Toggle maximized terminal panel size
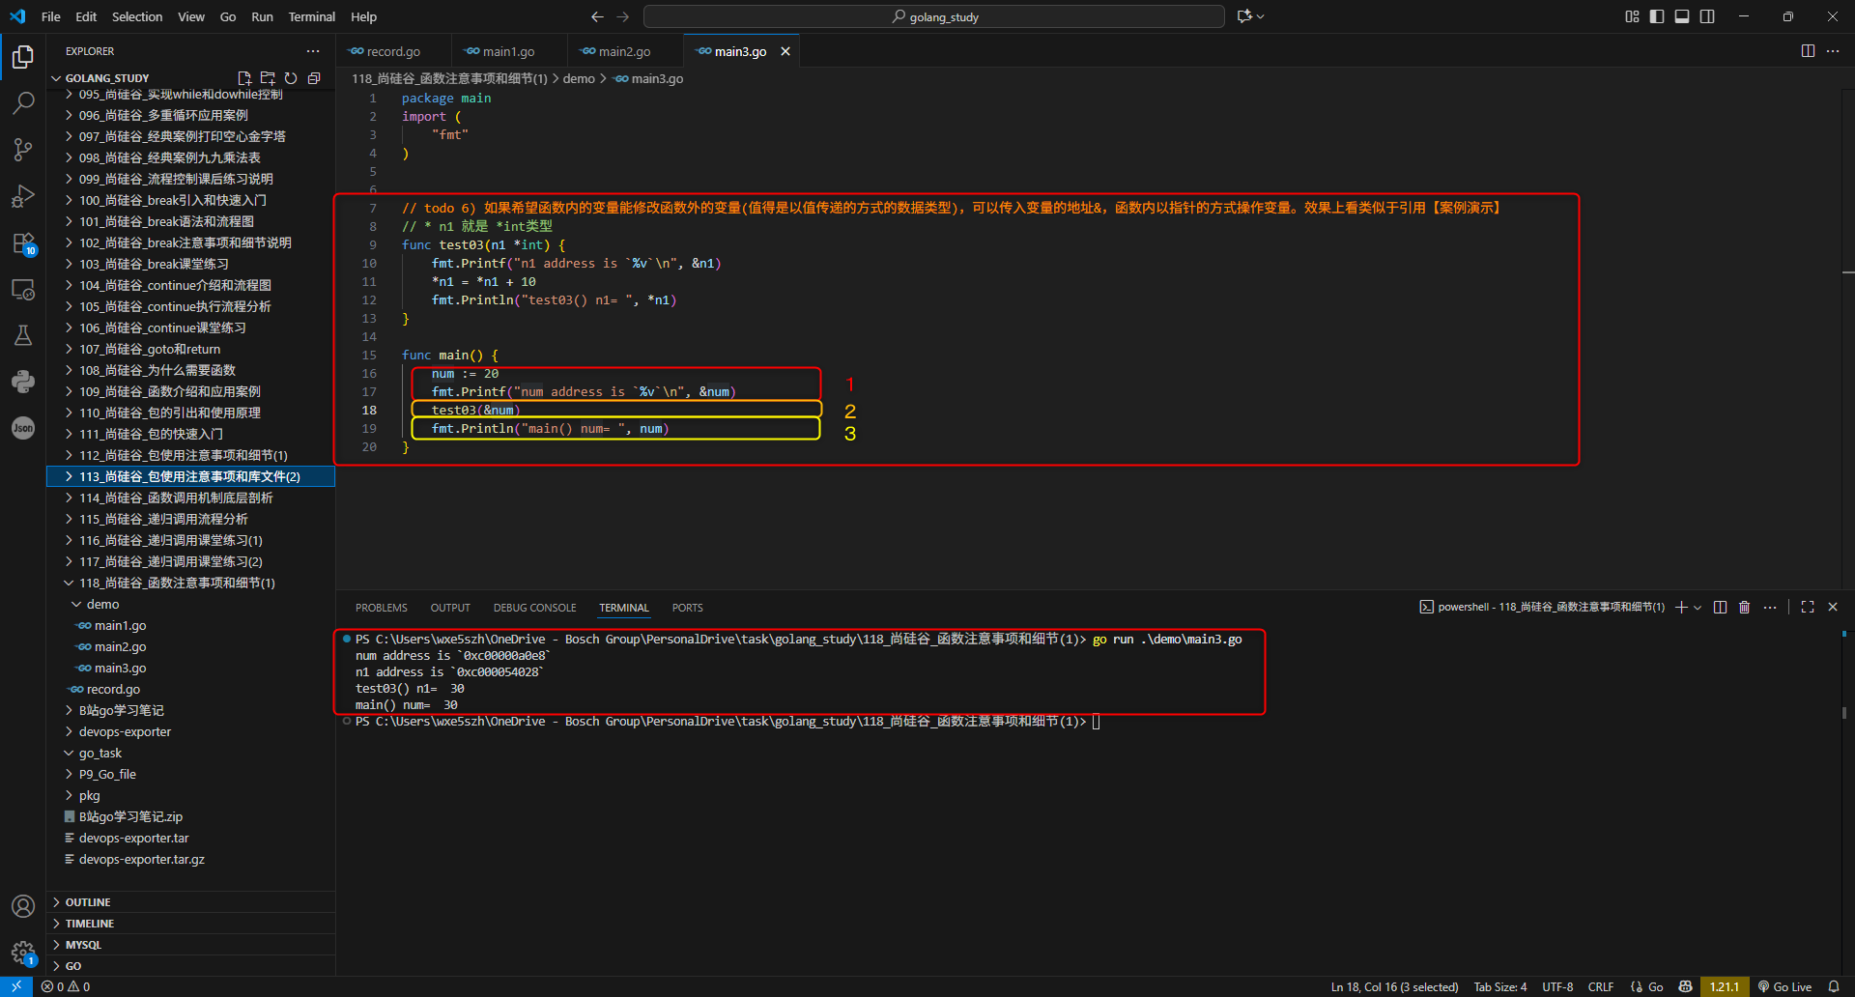 click(x=1808, y=608)
